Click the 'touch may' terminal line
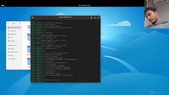Viewport: 169px width, 95px height. (x=42, y=32)
